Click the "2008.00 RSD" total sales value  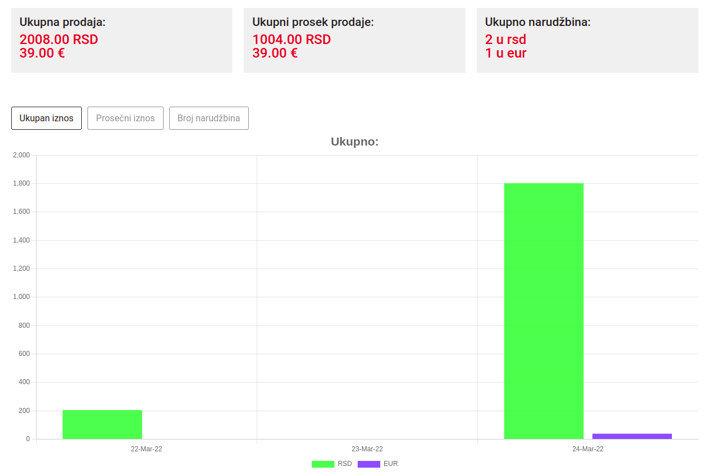[59, 39]
